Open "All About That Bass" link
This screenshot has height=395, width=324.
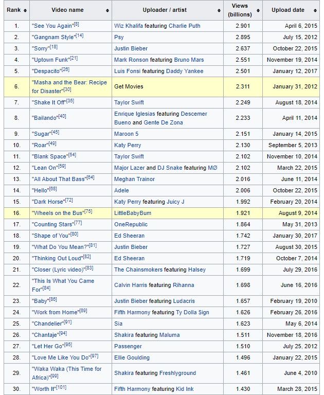tap(59, 179)
